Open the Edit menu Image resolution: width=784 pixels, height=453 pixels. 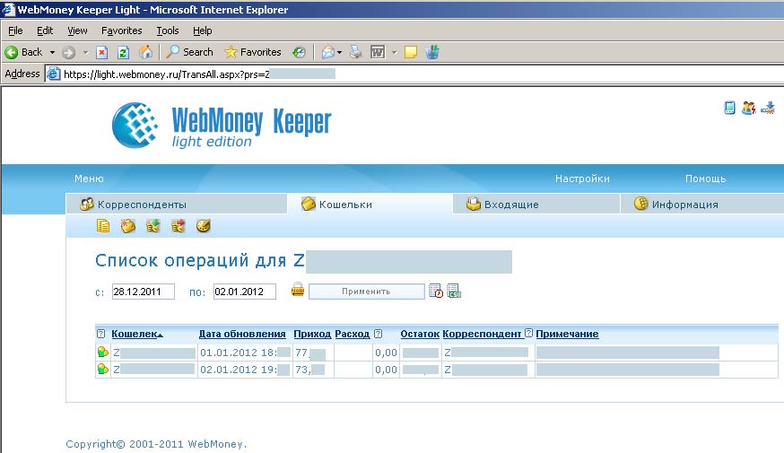(45, 30)
